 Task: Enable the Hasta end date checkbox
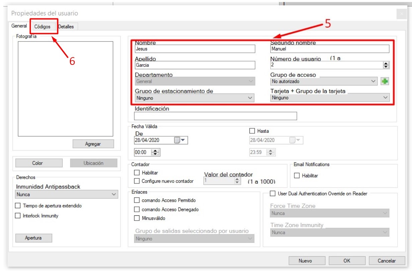click(252, 131)
